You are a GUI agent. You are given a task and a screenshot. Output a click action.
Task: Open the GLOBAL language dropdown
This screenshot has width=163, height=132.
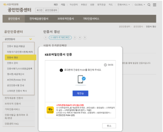pos(140,5)
